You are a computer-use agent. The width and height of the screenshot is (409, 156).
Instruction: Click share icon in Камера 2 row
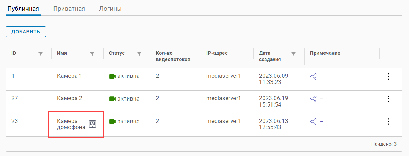tap(314, 99)
